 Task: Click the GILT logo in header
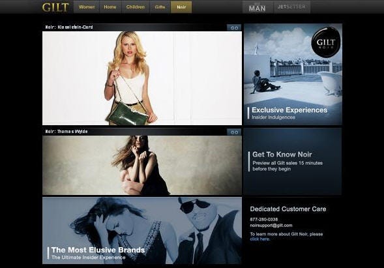click(55, 7)
